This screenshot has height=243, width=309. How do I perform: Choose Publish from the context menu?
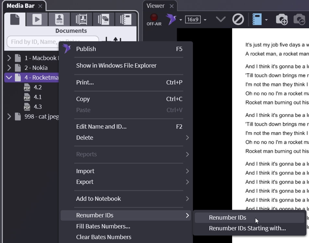tap(86, 49)
